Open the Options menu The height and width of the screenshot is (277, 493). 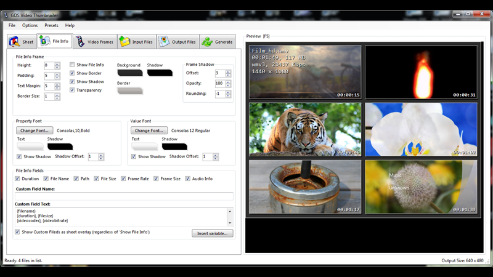pyautogui.click(x=30, y=25)
